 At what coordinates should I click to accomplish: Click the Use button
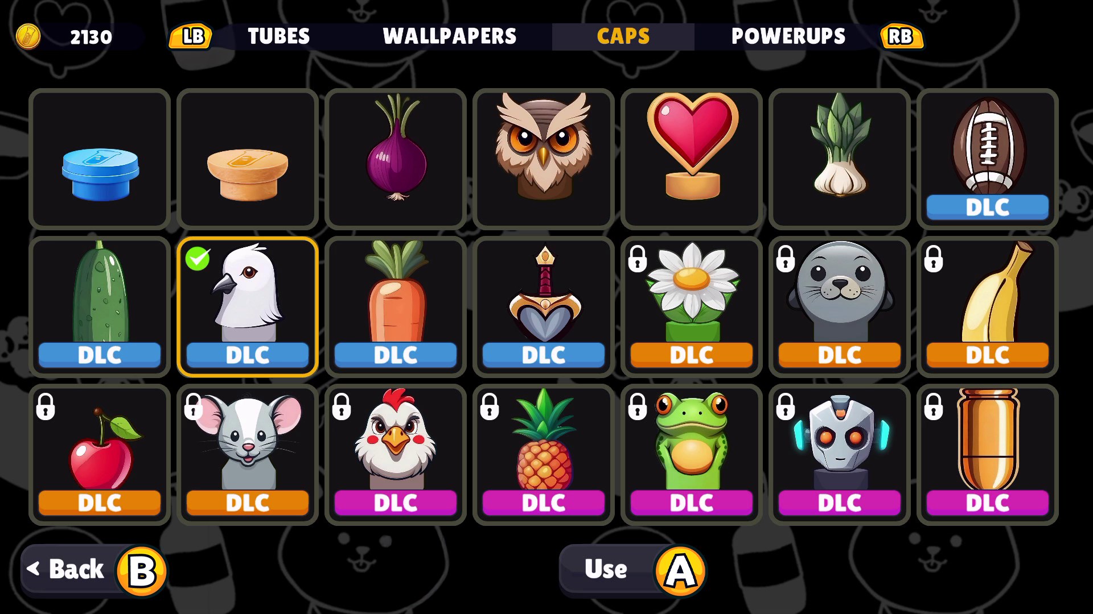click(x=633, y=570)
